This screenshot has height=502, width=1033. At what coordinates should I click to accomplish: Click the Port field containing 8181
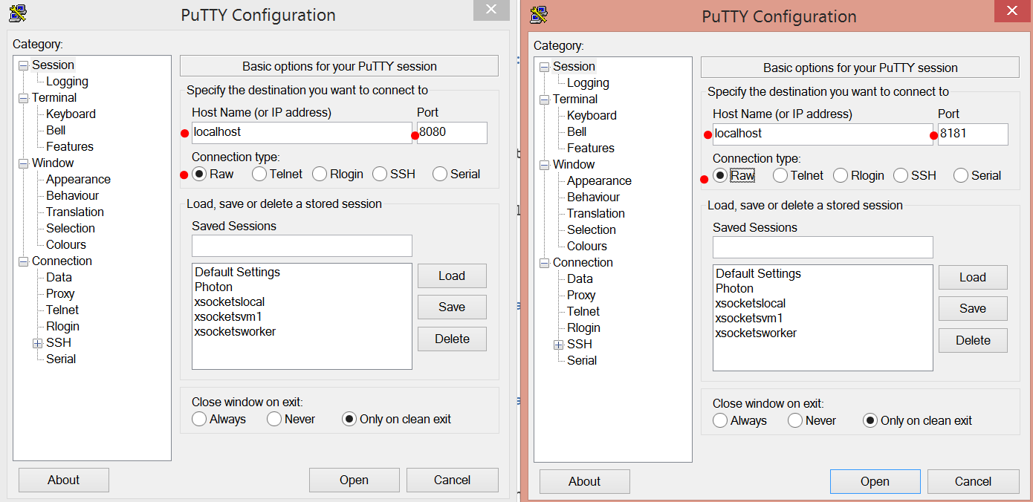(973, 134)
